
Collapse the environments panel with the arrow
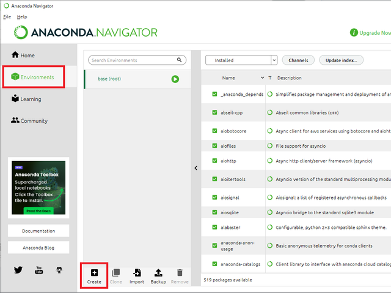pos(196,168)
